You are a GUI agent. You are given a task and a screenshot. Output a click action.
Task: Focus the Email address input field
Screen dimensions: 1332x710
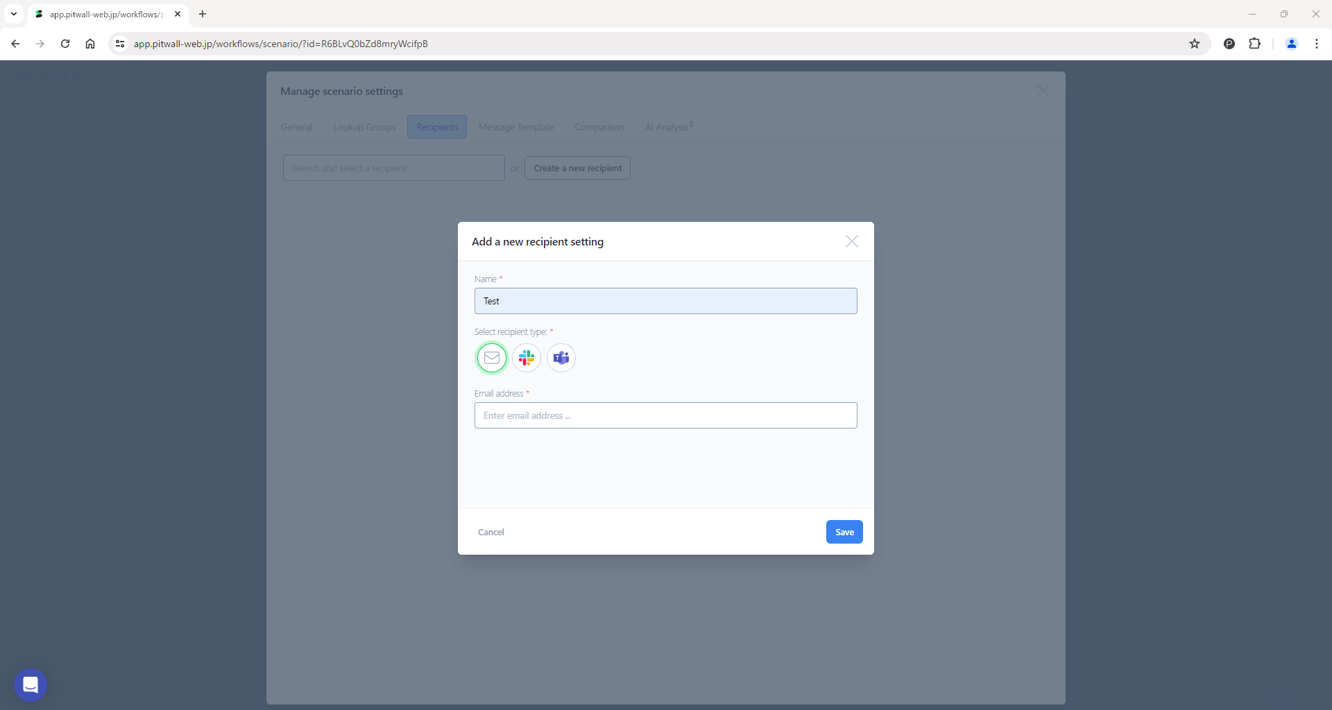(x=665, y=415)
